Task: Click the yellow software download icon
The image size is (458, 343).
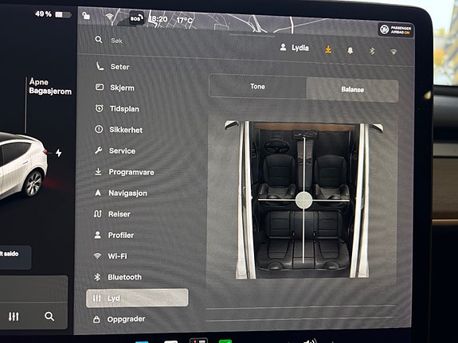Action: coord(328,49)
